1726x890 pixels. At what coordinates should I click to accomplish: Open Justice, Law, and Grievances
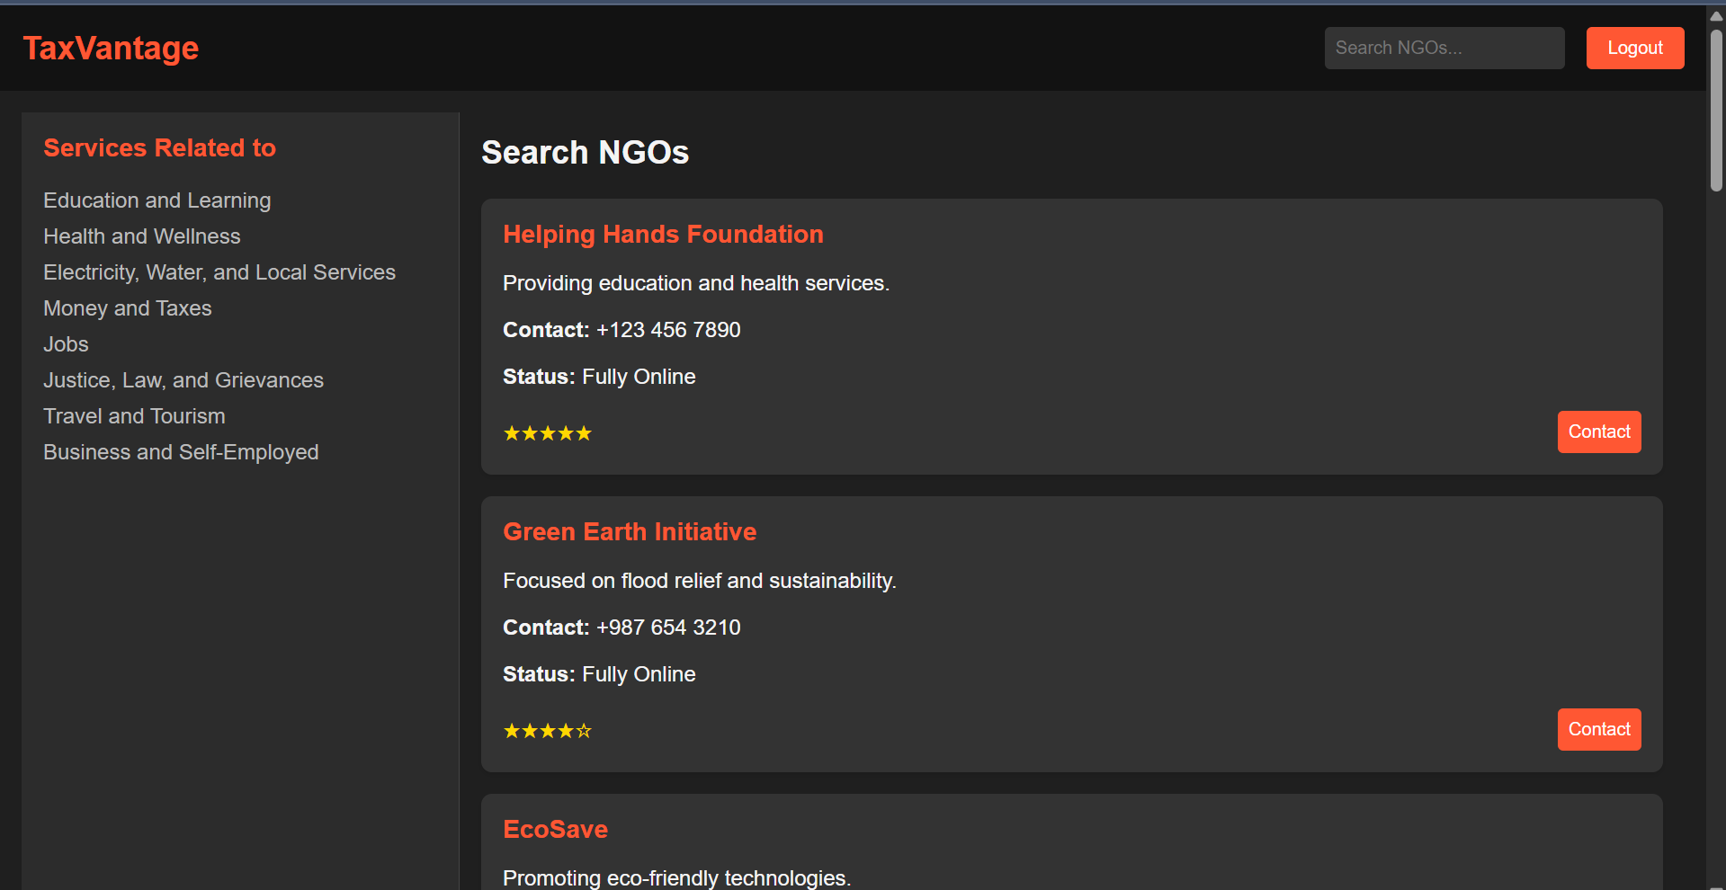coord(183,380)
